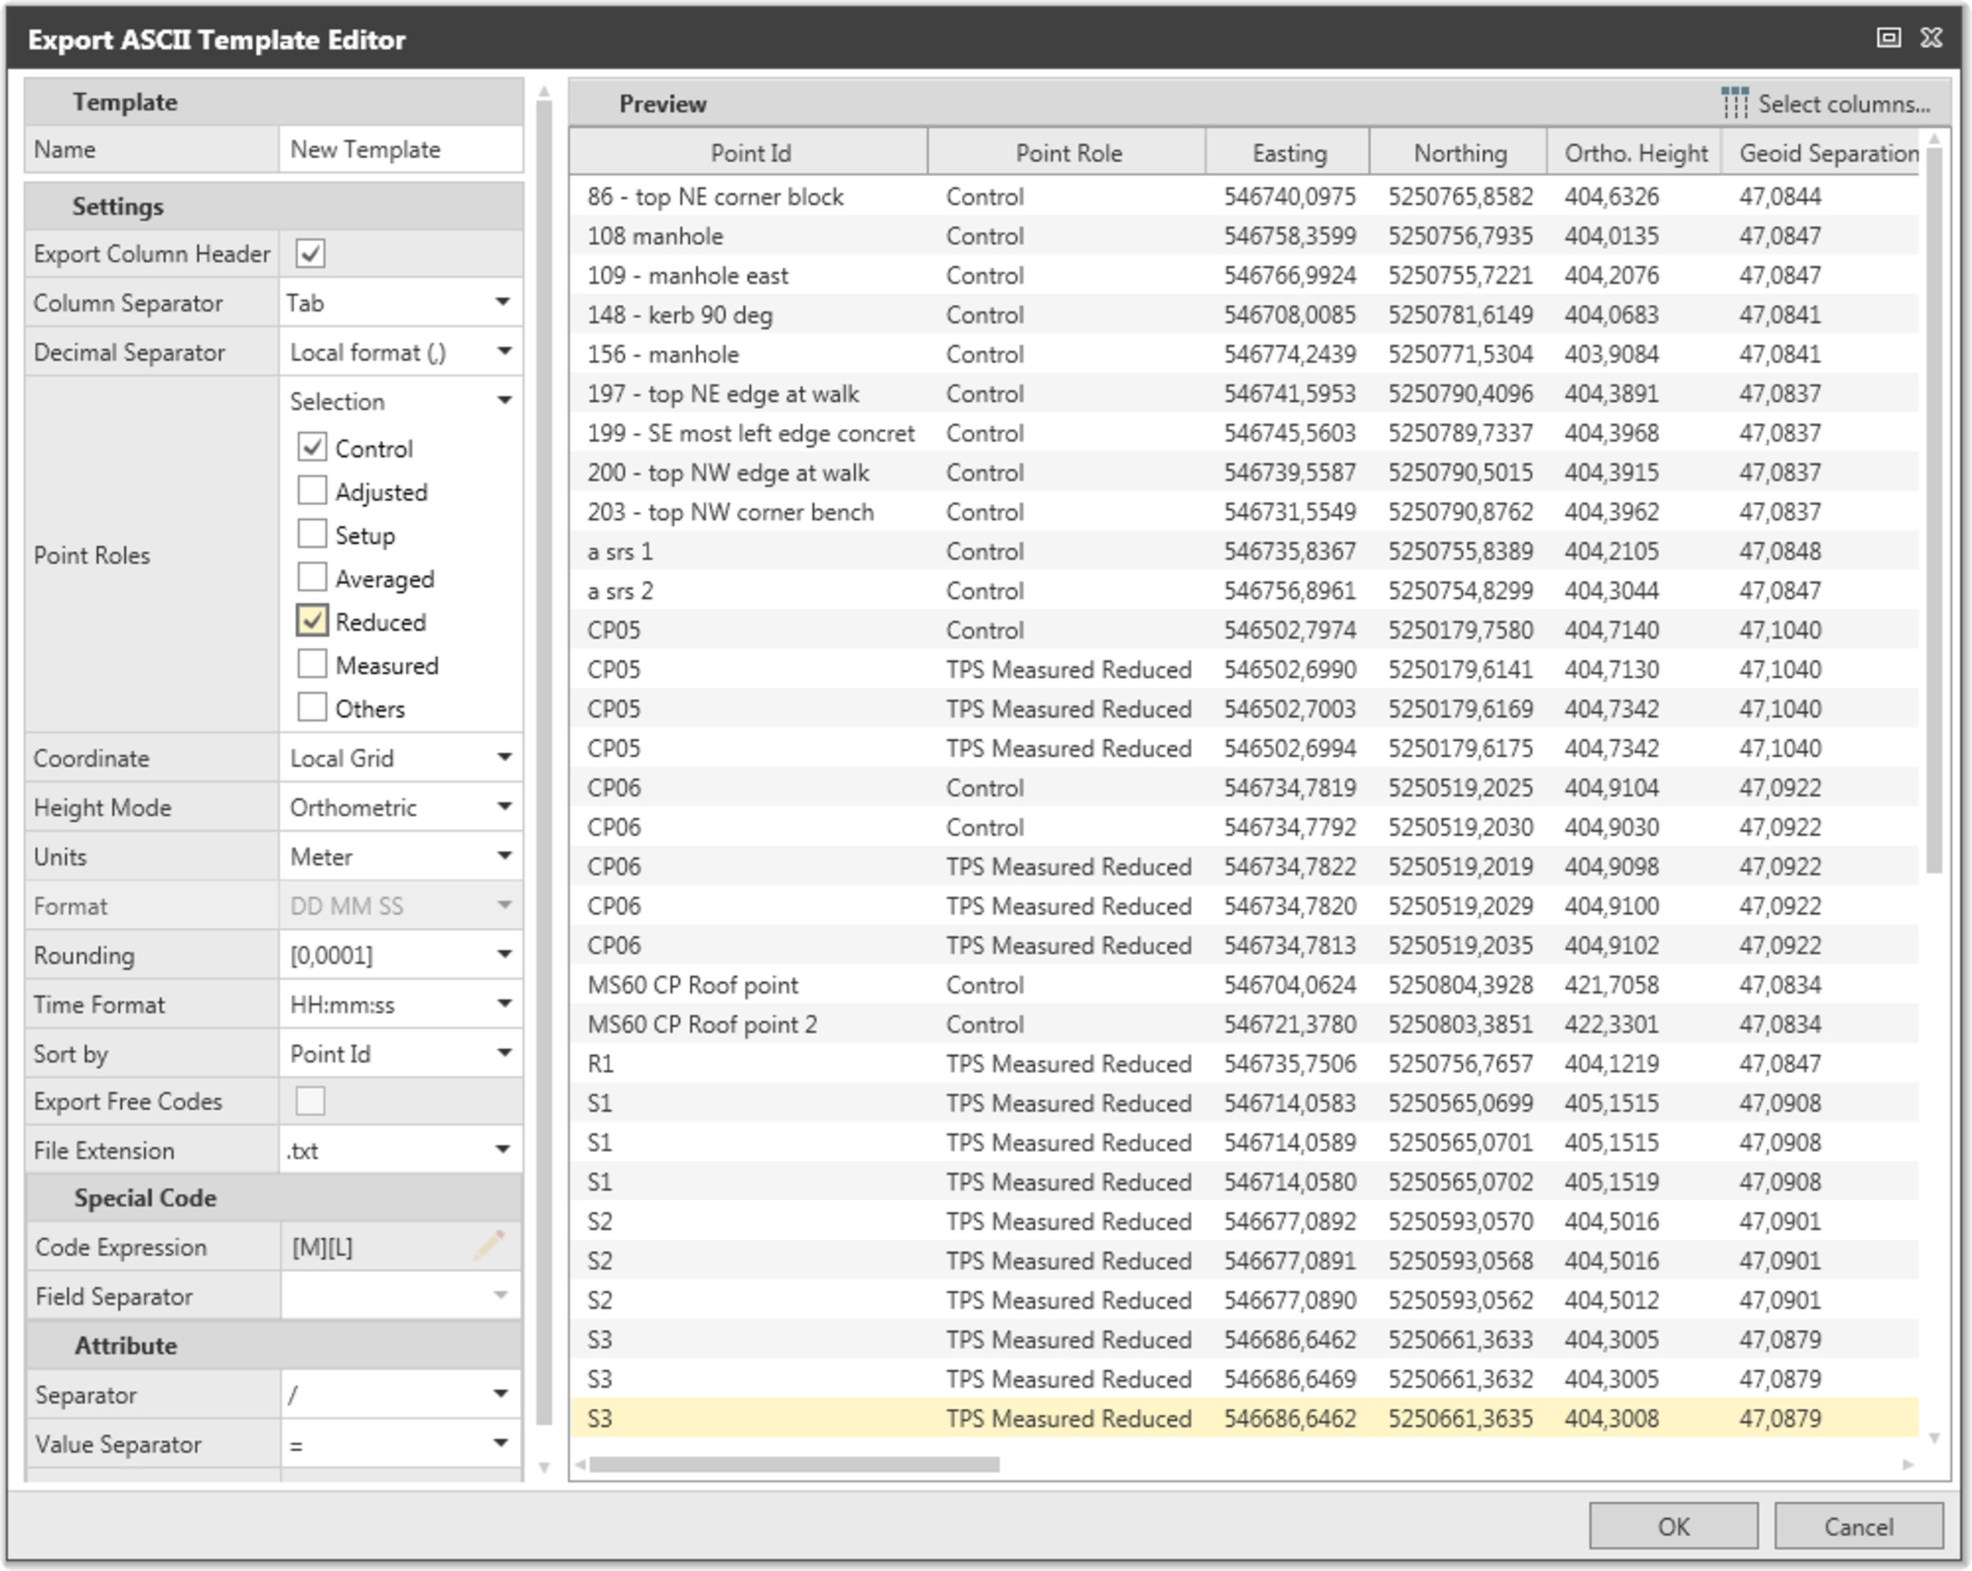Open the Time Format dropdown

(503, 1004)
